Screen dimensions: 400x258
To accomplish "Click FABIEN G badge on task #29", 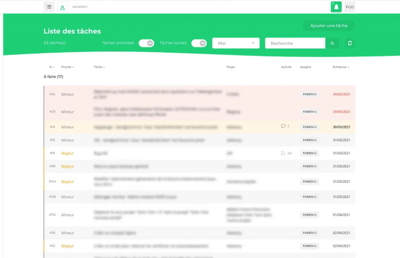I will click(309, 112).
